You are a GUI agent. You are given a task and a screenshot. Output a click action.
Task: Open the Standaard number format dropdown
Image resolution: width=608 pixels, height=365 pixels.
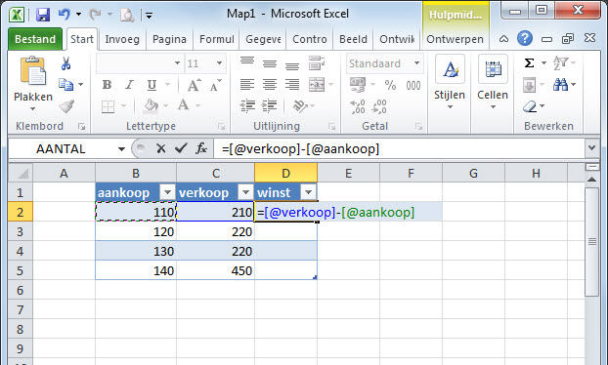coord(416,63)
